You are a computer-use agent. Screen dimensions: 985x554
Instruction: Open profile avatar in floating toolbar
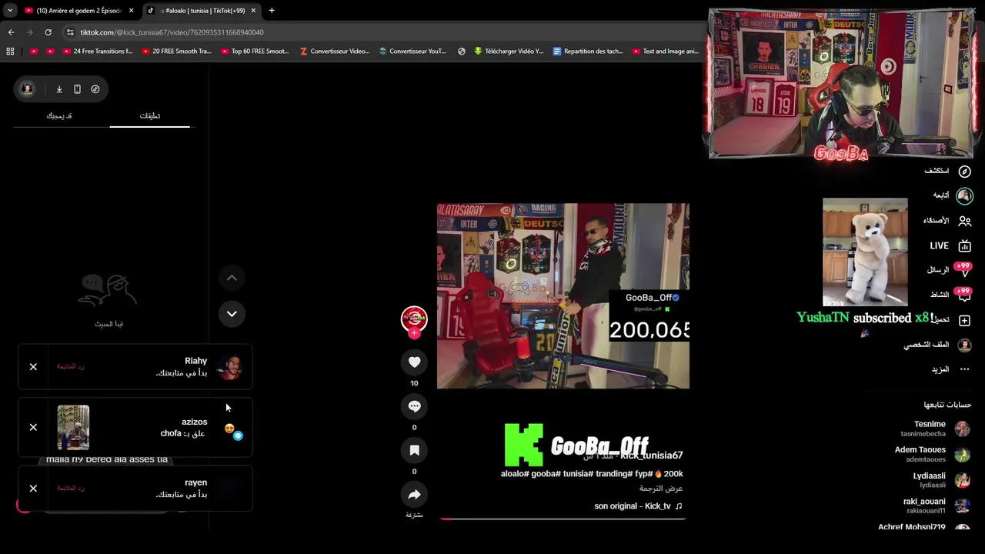click(27, 89)
